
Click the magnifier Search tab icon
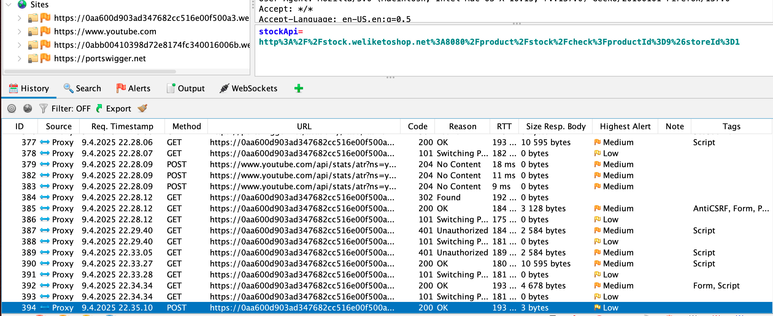(x=68, y=88)
